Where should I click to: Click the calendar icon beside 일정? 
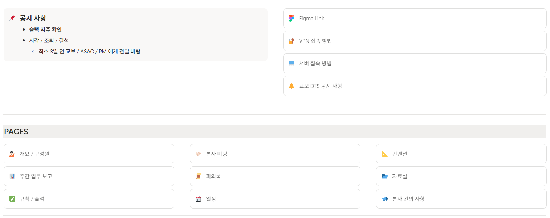click(198, 199)
